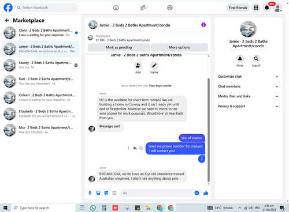This screenshot has height=212, width=289.
Task: Click the Find friends button
Action: click(x=238, y=7)
